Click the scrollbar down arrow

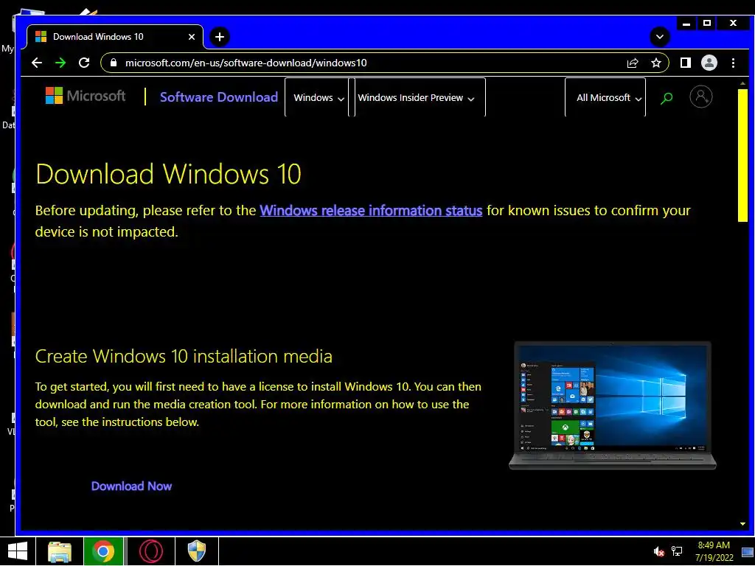tap(742, 524)
